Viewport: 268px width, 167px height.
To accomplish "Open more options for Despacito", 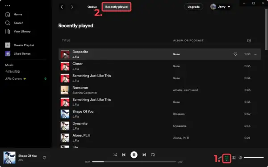I will point(255,54).
